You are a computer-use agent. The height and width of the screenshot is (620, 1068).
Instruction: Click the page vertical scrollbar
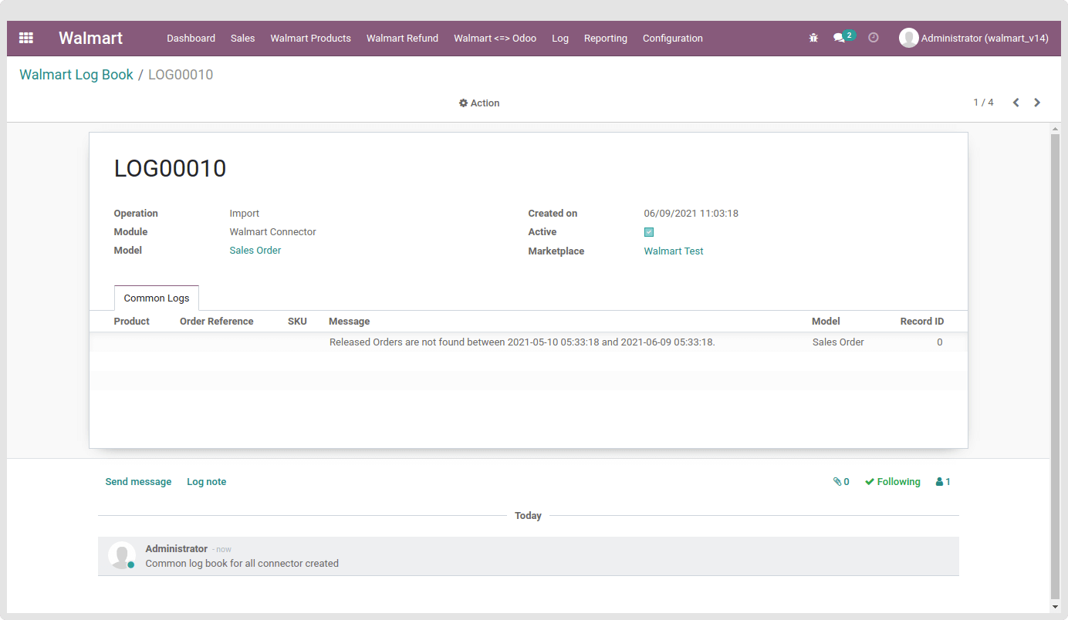pyautogui.click(x=1055, y=366)
